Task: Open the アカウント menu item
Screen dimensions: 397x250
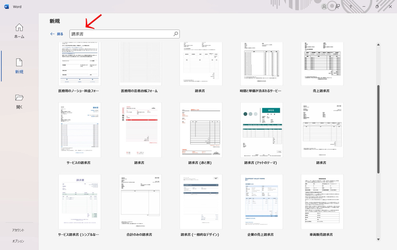Action: click(x=19, y=230)
